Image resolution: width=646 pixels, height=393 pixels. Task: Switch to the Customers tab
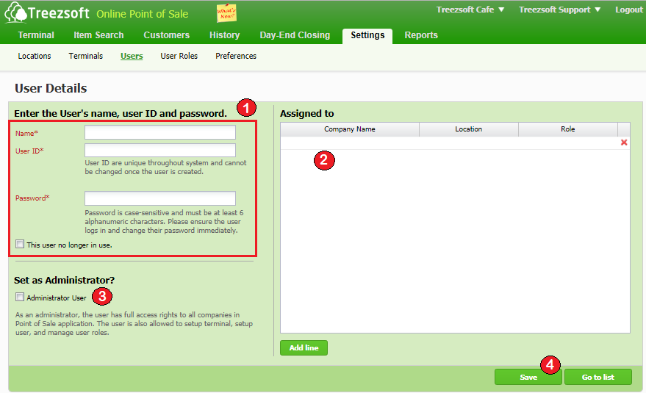(166, 35)
